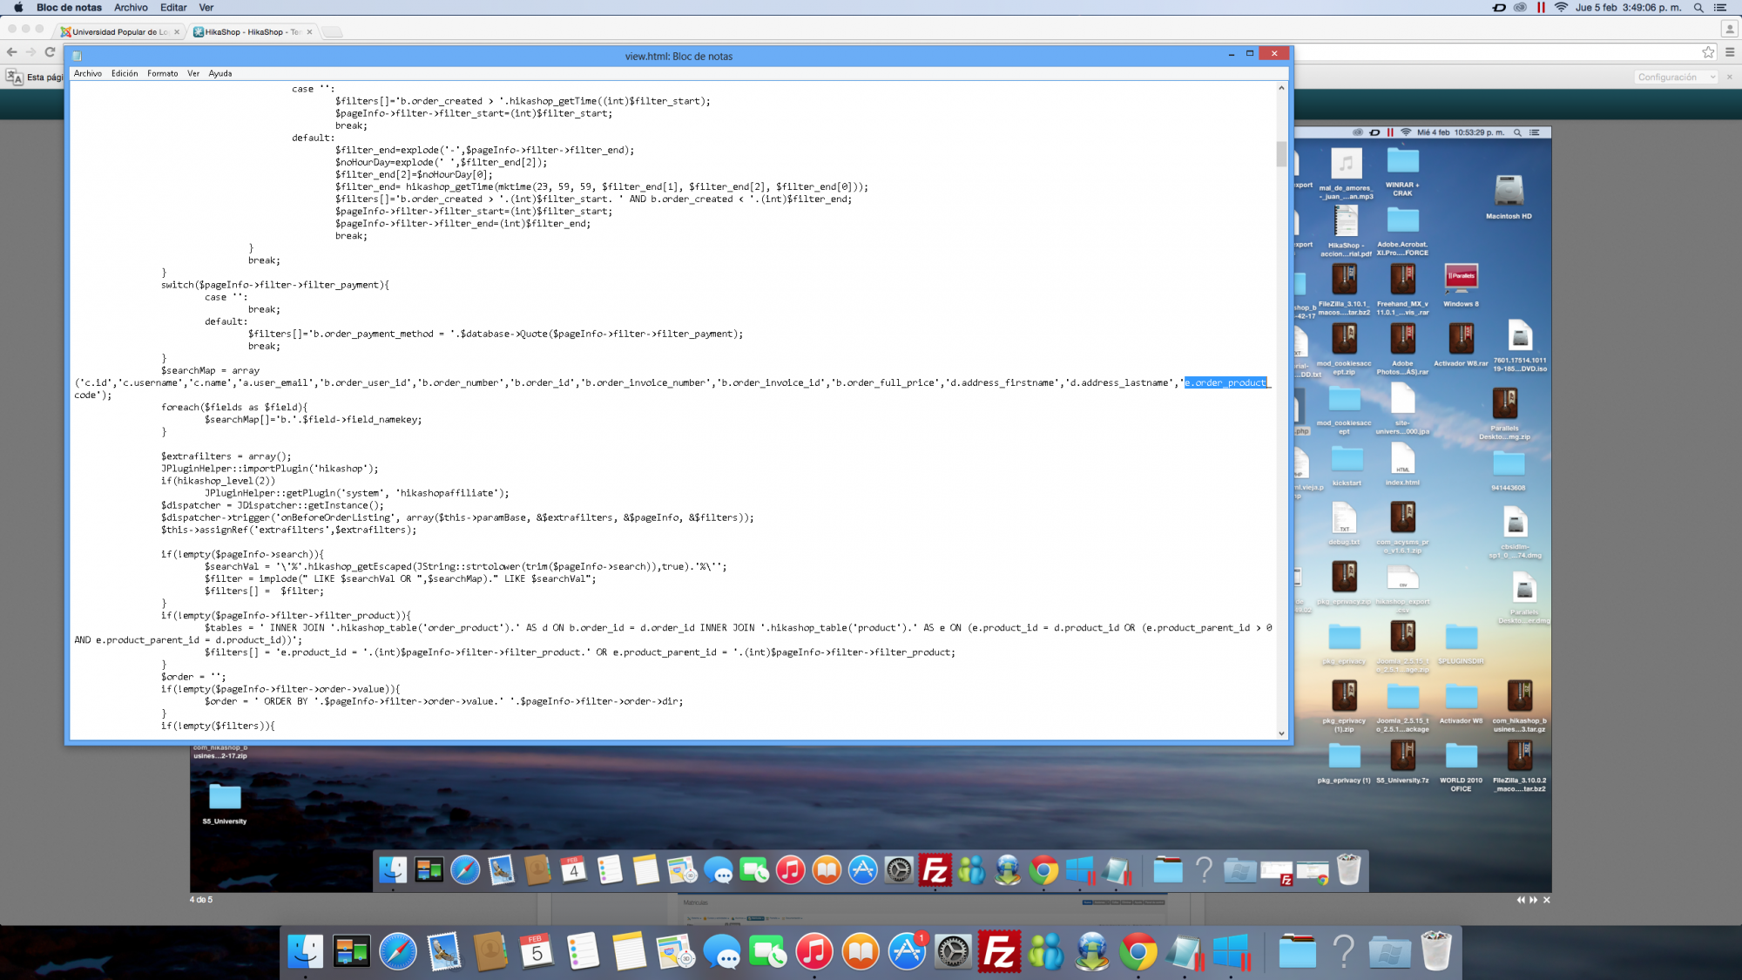1742x980 pixels.
Task: Open the Trash at the bottom dock's end
Action: click(1435, 952)
